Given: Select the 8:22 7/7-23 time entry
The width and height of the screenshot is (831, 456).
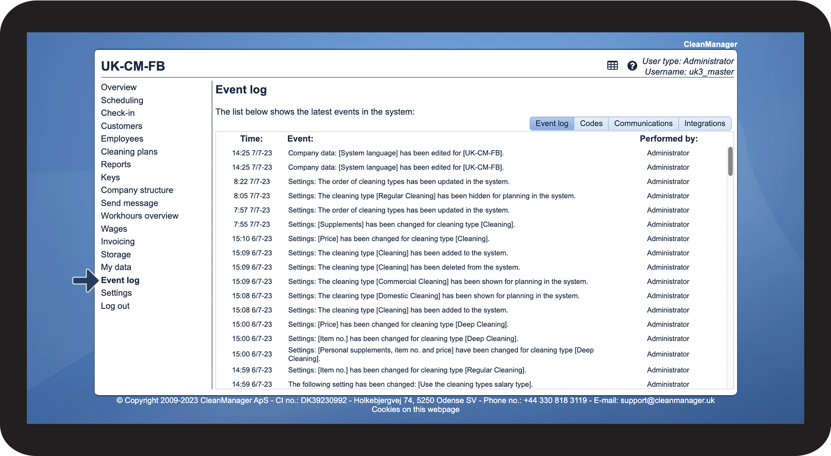Looking at the screenshot, I should pos(252,182).
